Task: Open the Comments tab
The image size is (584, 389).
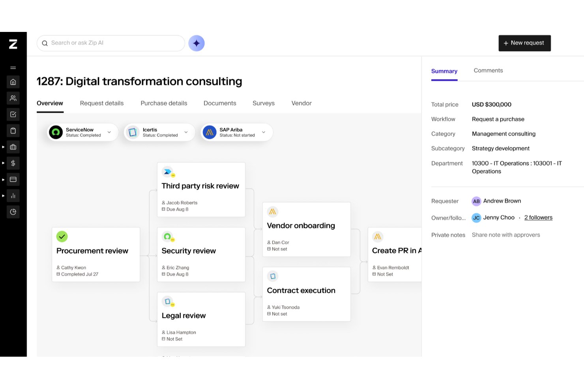Action: 488,71
